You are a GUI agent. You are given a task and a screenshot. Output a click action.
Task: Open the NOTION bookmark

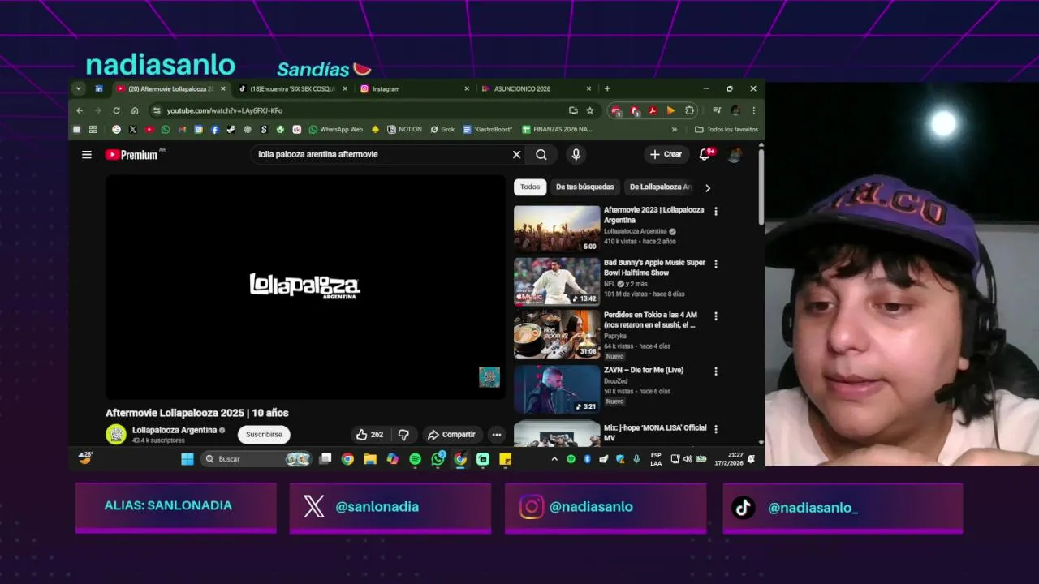click(405, 129)
